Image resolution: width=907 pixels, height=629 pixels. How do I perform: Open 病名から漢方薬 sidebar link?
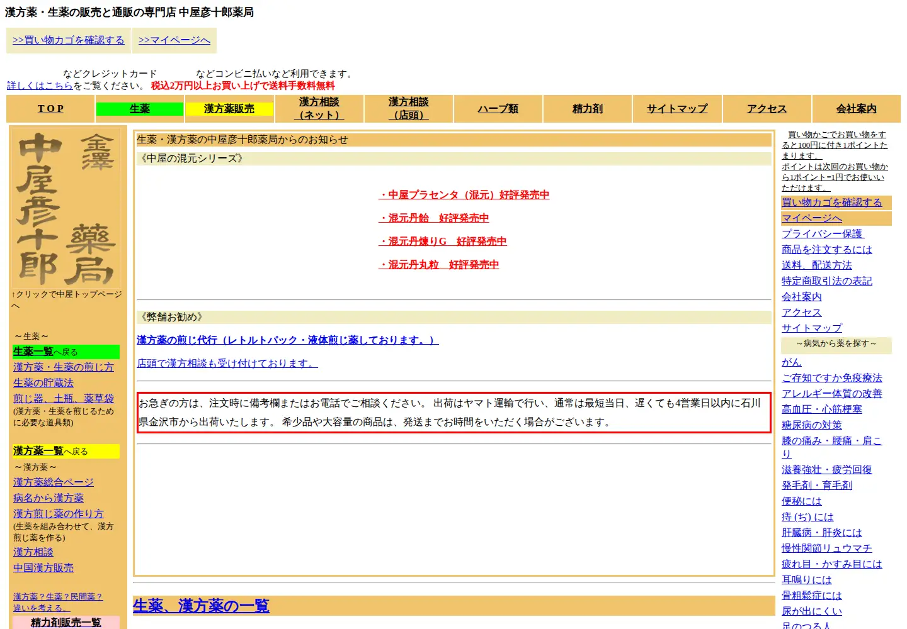[48, 498]
